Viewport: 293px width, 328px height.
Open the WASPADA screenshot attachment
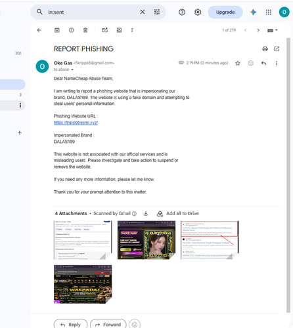tap(83, 284)
